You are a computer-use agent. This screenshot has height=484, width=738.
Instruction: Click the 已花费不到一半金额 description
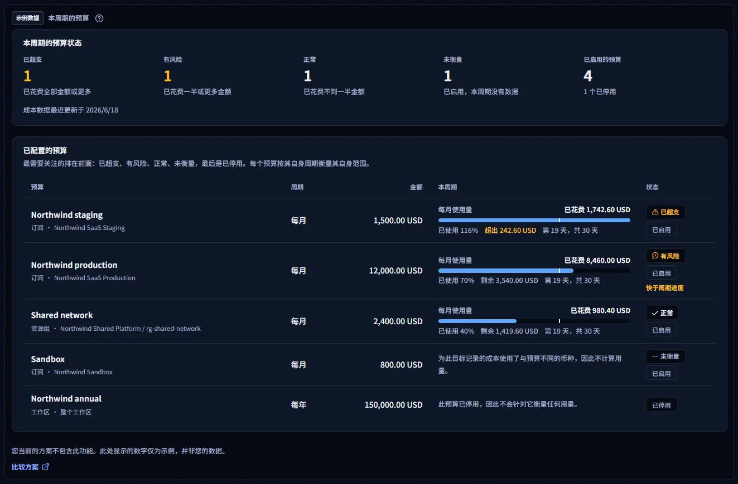(334, 92)
